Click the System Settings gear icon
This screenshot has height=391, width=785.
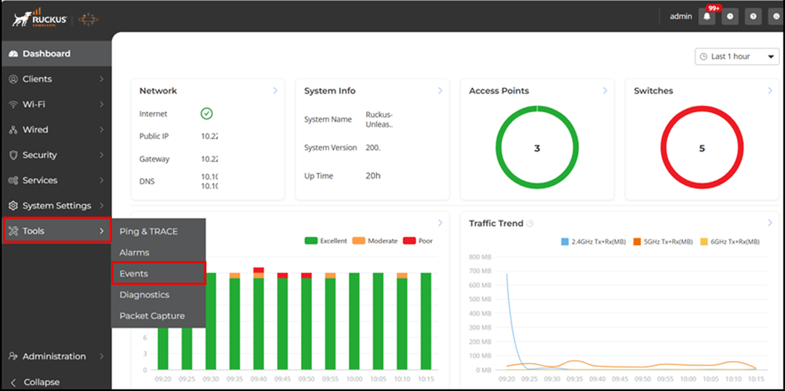[14, 206]
